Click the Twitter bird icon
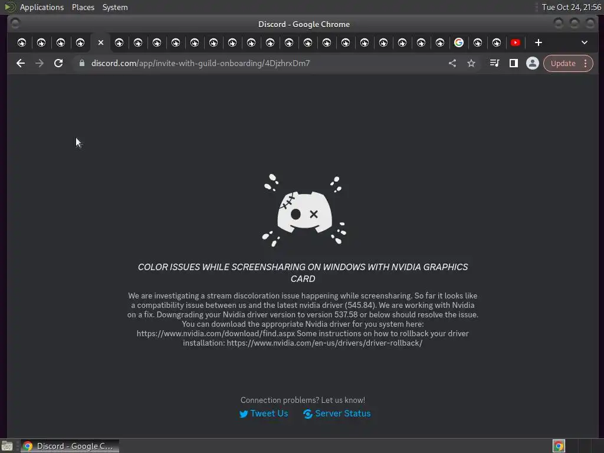This screenshot has width=604, height=453. point(244,413)
